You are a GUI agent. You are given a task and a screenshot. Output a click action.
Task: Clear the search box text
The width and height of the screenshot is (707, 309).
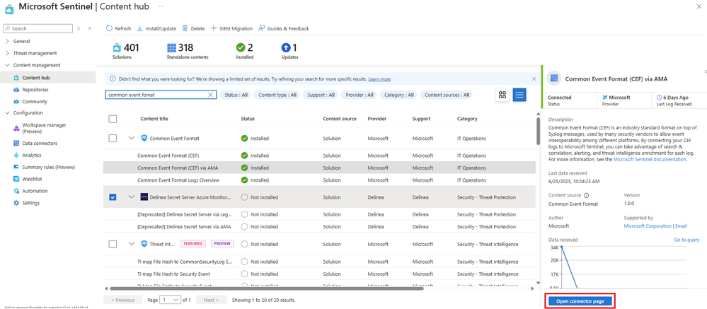click(x=211, y=95)
